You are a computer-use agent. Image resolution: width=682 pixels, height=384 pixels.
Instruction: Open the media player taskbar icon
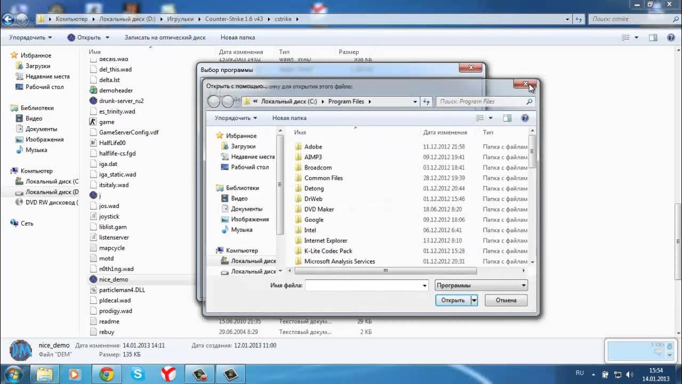(x=75, y=374)
